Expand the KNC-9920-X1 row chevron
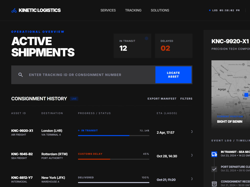Image resolution: width=250 pixels, height=187 pixels. (192, 132)
